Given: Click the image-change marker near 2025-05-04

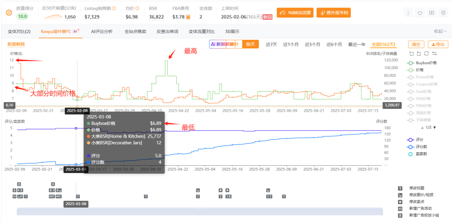Looking at the screenshot, I should click(x=198, y=190).
